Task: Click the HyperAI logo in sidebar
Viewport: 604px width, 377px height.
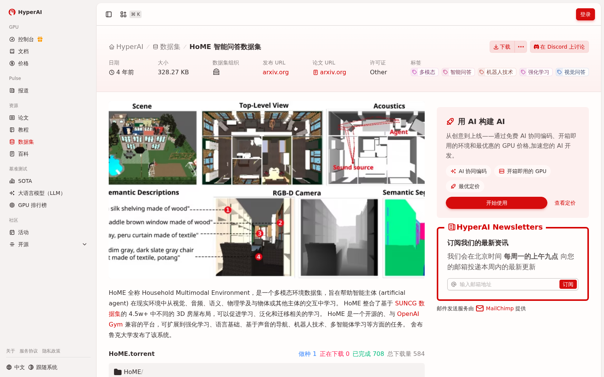Action: pos(25,12)
